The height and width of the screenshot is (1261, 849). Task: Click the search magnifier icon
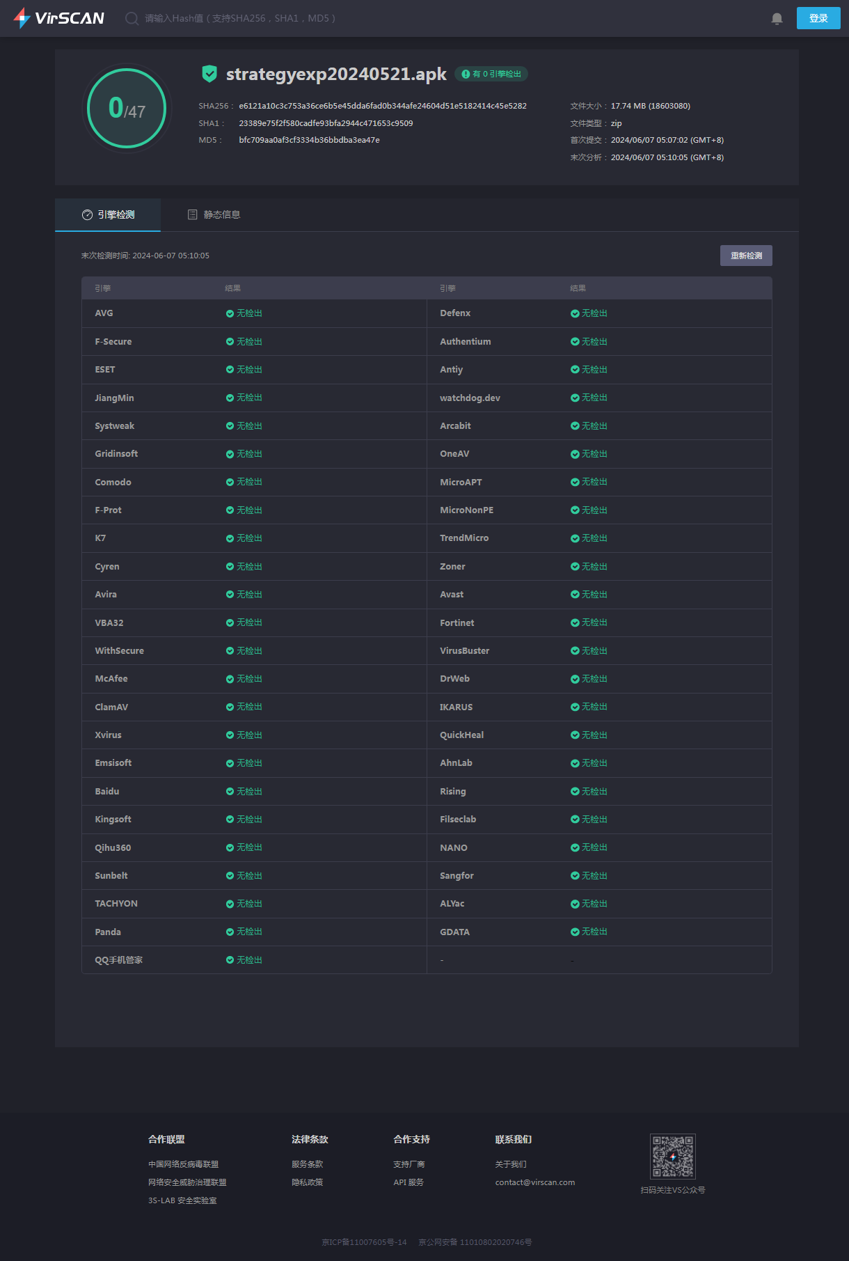point(132,18)
